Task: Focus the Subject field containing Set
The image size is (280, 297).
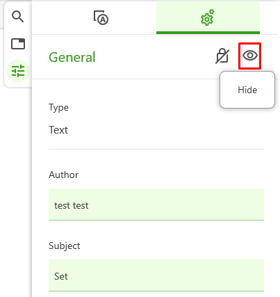Action: point(156,275)
